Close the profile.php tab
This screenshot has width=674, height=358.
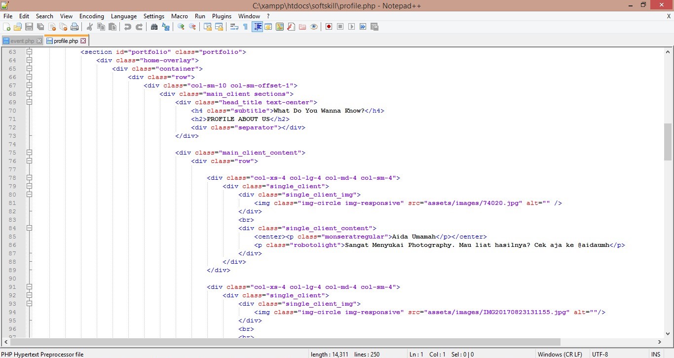[83, 41]
